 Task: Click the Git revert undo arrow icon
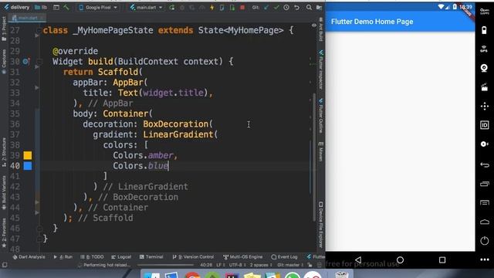[x=296, y=7]
